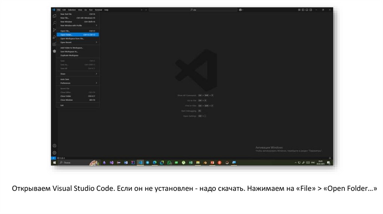Image resolution: width=383 pixels, height=214 pixels.
Task: Choose Open File... menu entry
Action: coord(78,31)
